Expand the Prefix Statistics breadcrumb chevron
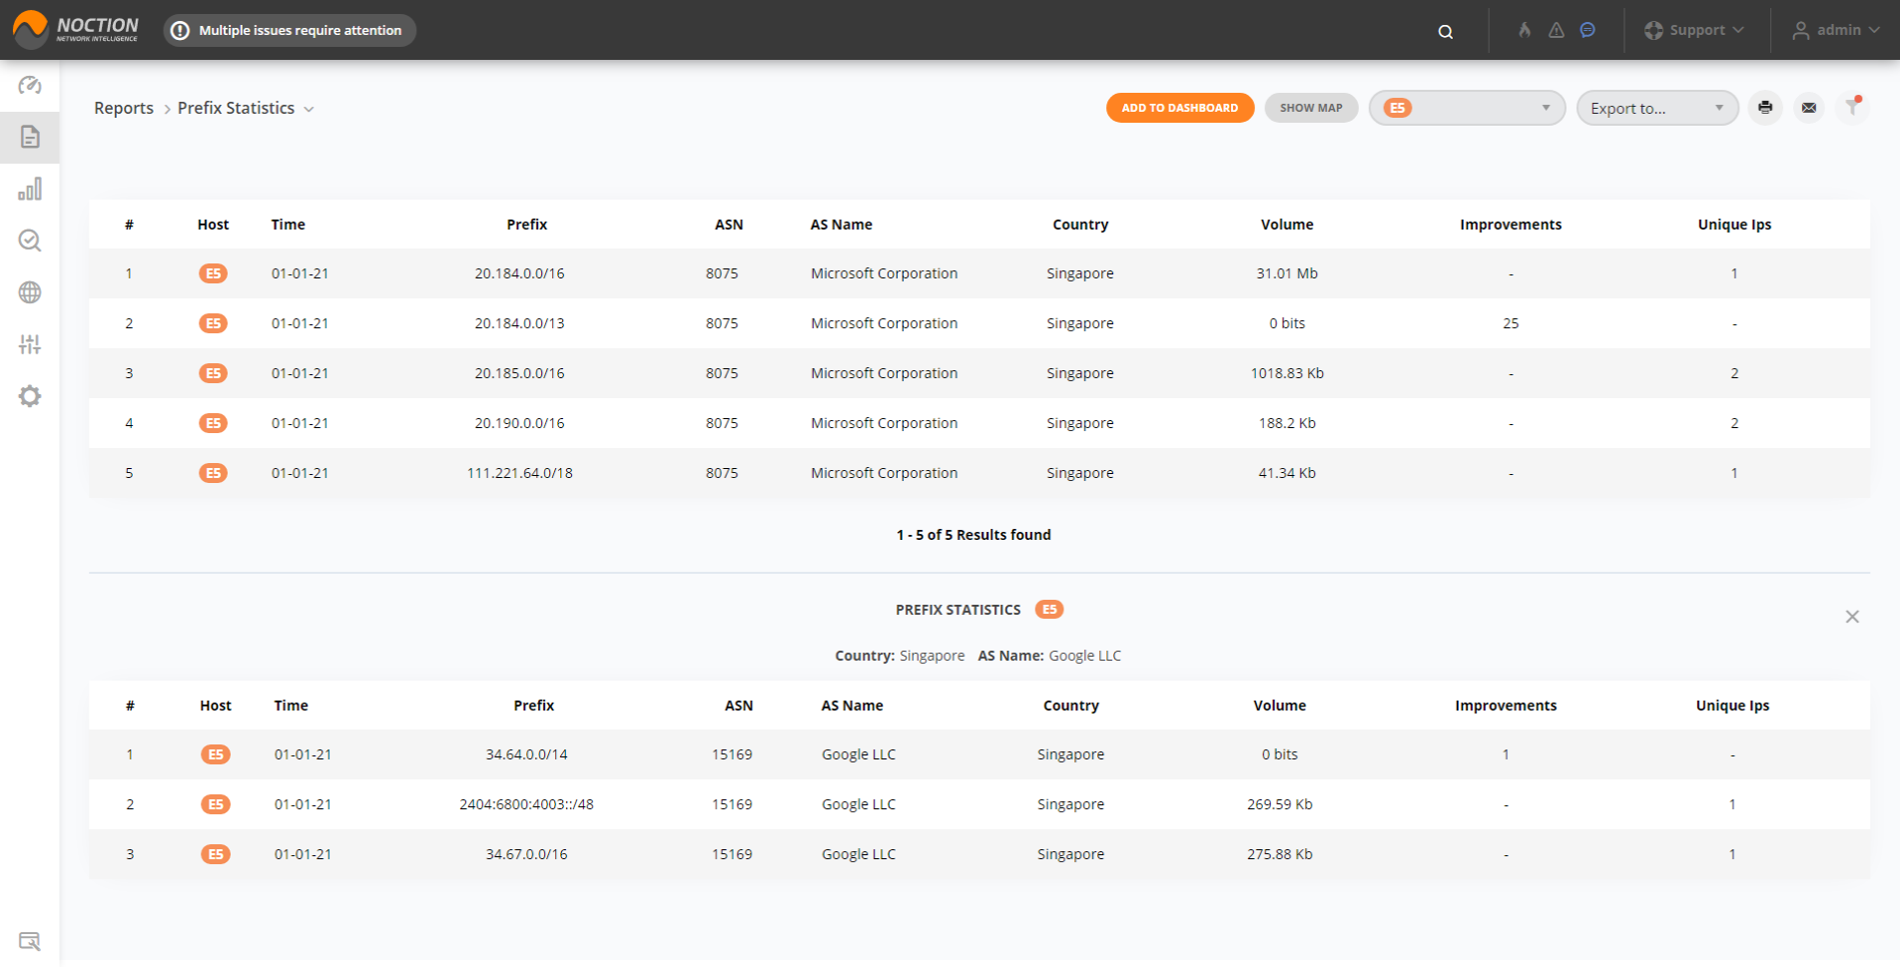Screen dimensions: 1900x967 coord(310,110)
